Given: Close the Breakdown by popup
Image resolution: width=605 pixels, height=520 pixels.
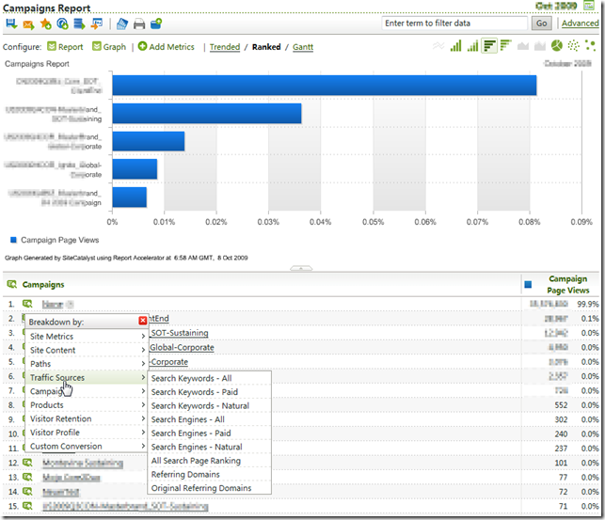Looking at the screenshot, I should click(x=142, y=321).
